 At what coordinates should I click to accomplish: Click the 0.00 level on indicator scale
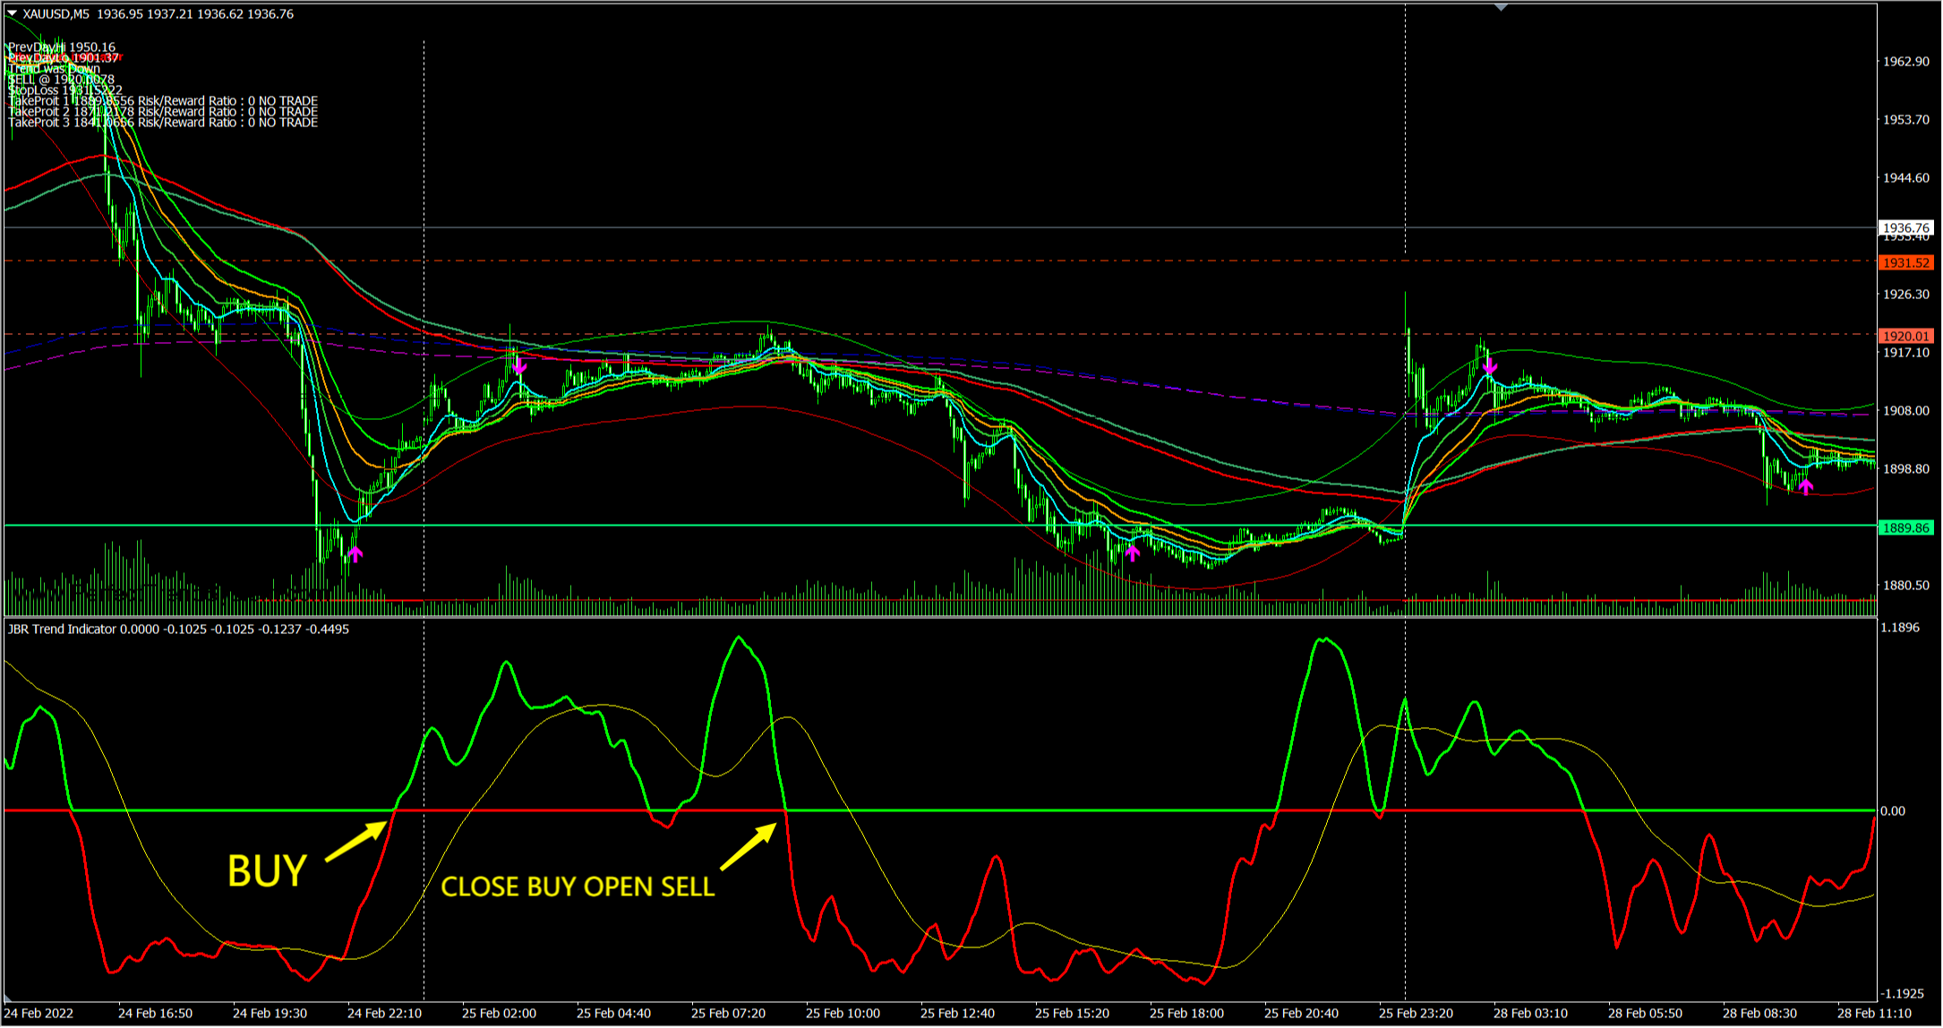click(1892, 810)
